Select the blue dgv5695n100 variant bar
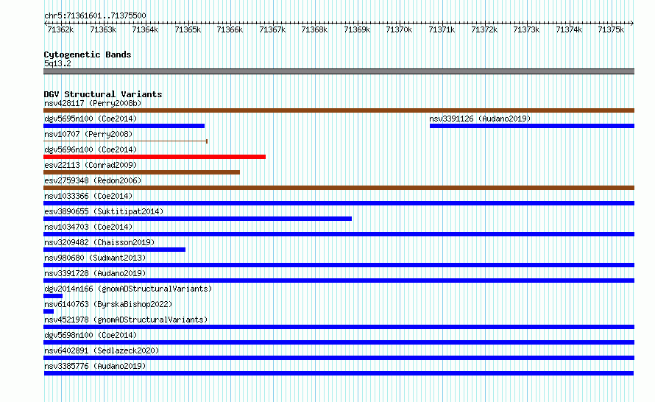 124,126
